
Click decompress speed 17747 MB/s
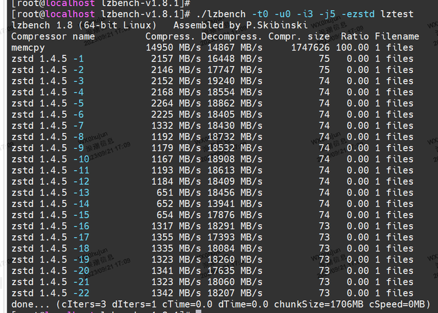click(x=235, y=70)
